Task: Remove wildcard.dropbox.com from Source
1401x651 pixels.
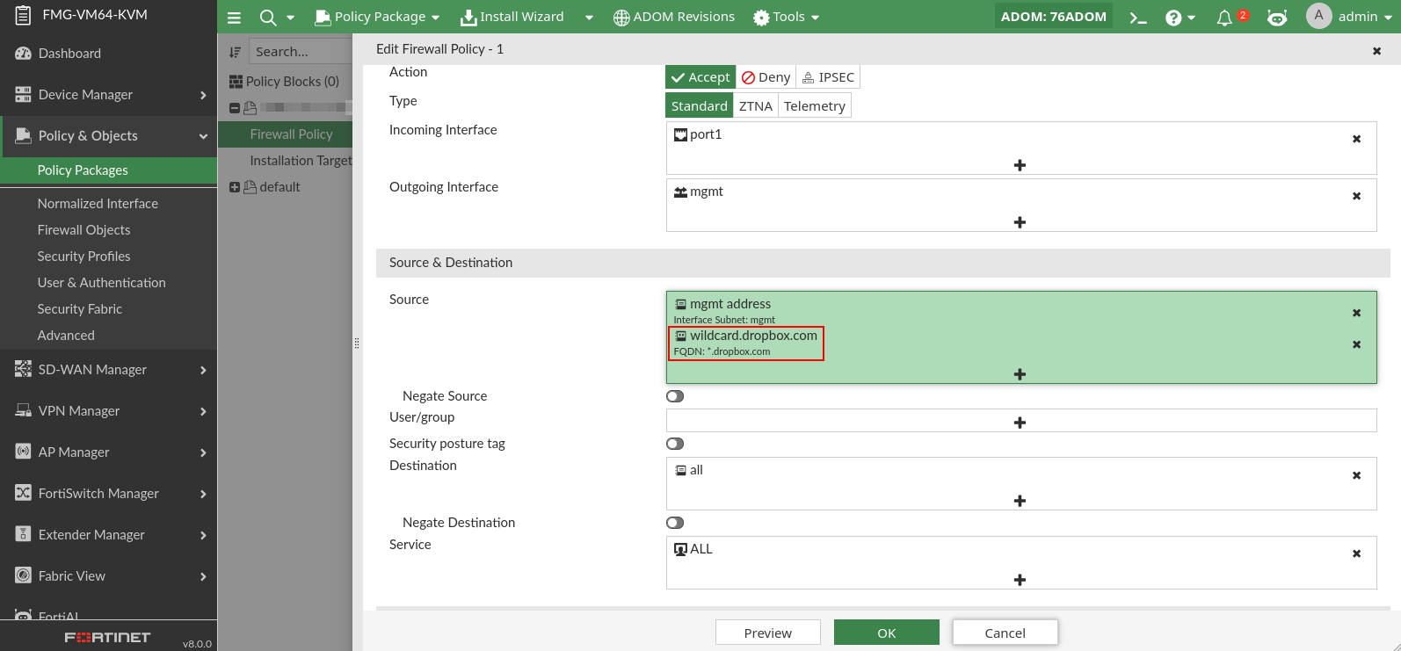Action: [x=1356, y=344]
